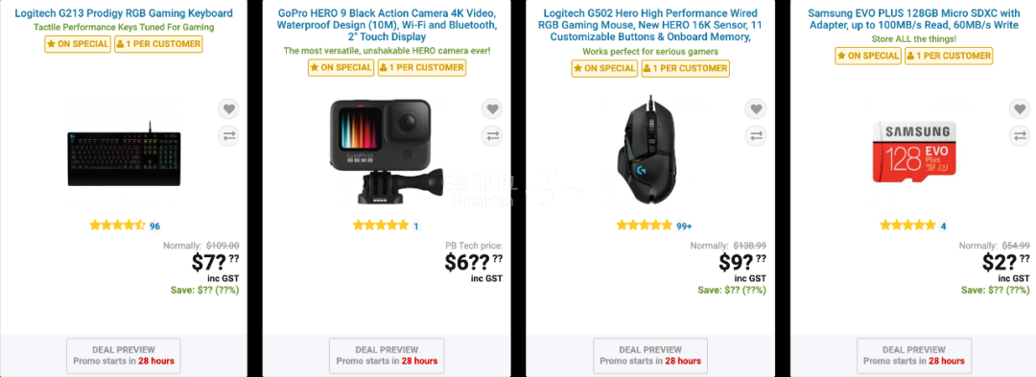Click Deal Preview button under GoPro camera
The image size is (1036, 377).
[x=388, y=355]
